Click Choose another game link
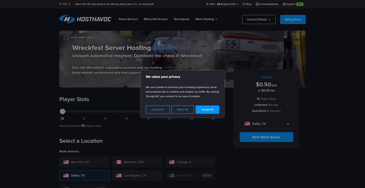Screen dimensions: 365x188 [81, 37]
